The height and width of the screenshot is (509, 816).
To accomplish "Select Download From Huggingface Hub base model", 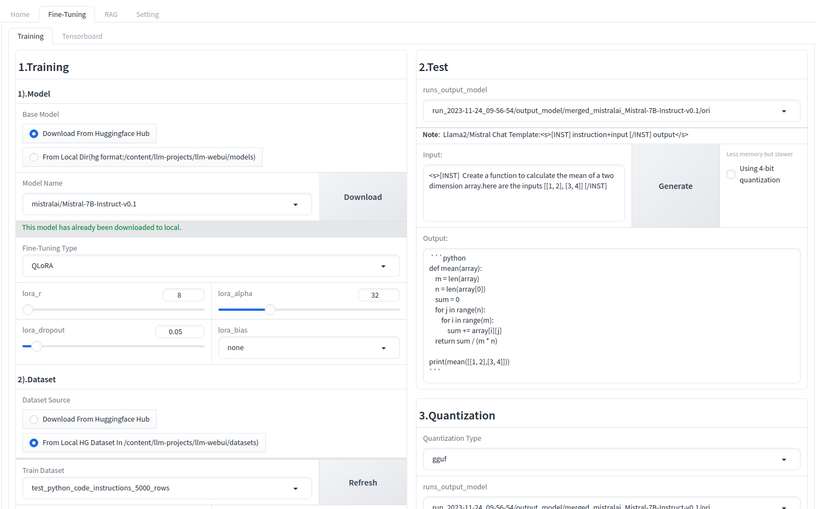I will [34, 134].
